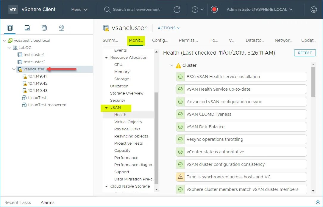
Task: Switch to the Summary tab
Action: pyautogui.click(x=111, y=40)
